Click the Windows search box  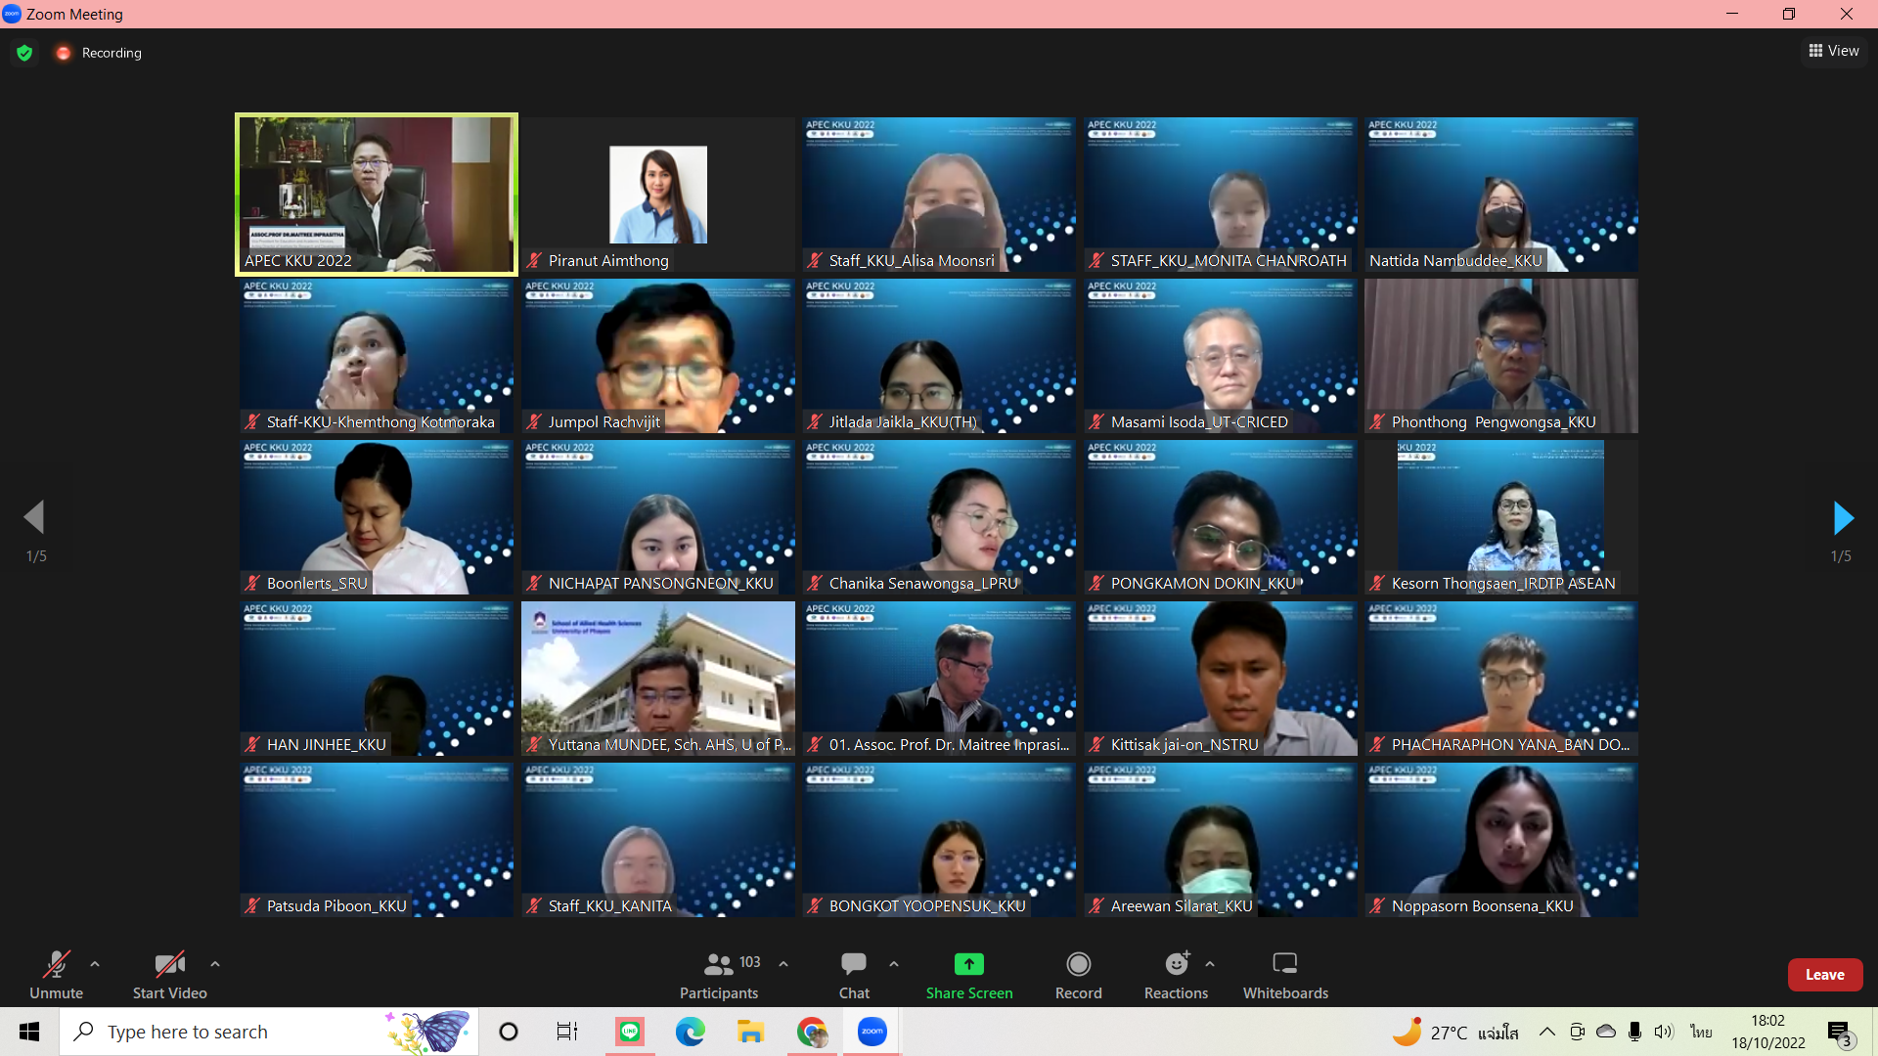pos(245,1032)
